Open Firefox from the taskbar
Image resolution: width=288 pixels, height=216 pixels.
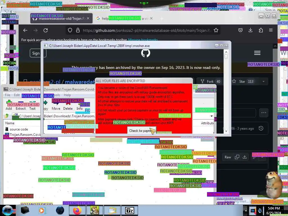point(77,210)
